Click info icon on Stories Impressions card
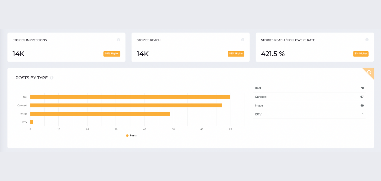The width and height of the screenshot is (381, 181). 119,40
